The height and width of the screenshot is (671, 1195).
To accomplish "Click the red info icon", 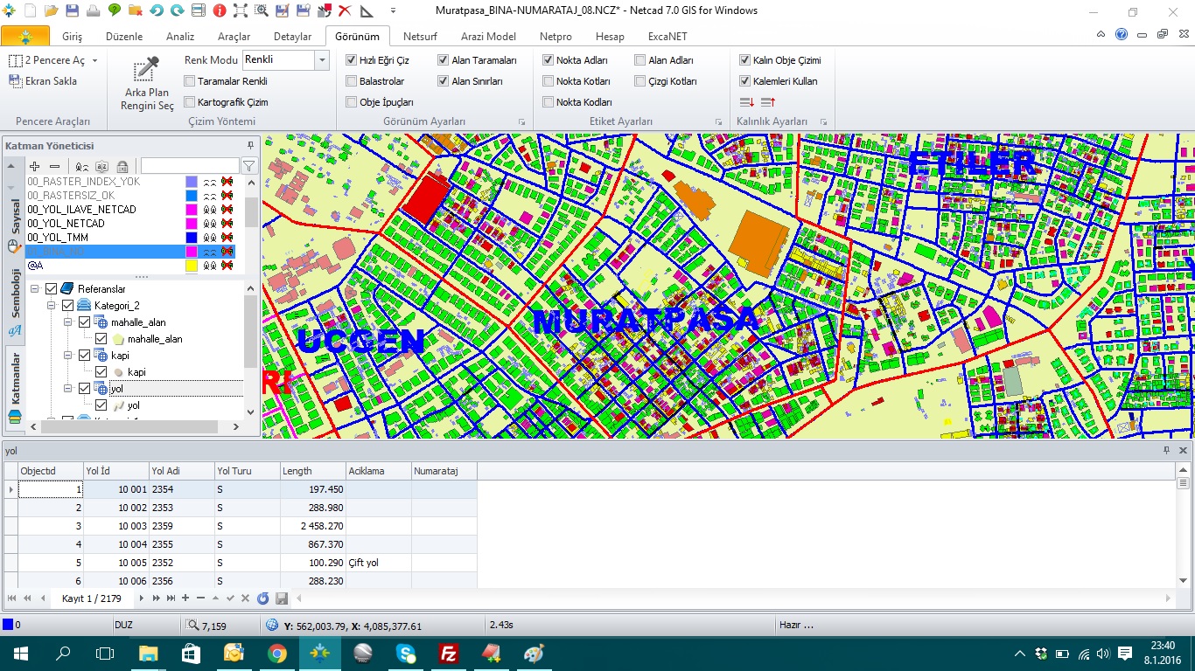I will click(219, 11).
